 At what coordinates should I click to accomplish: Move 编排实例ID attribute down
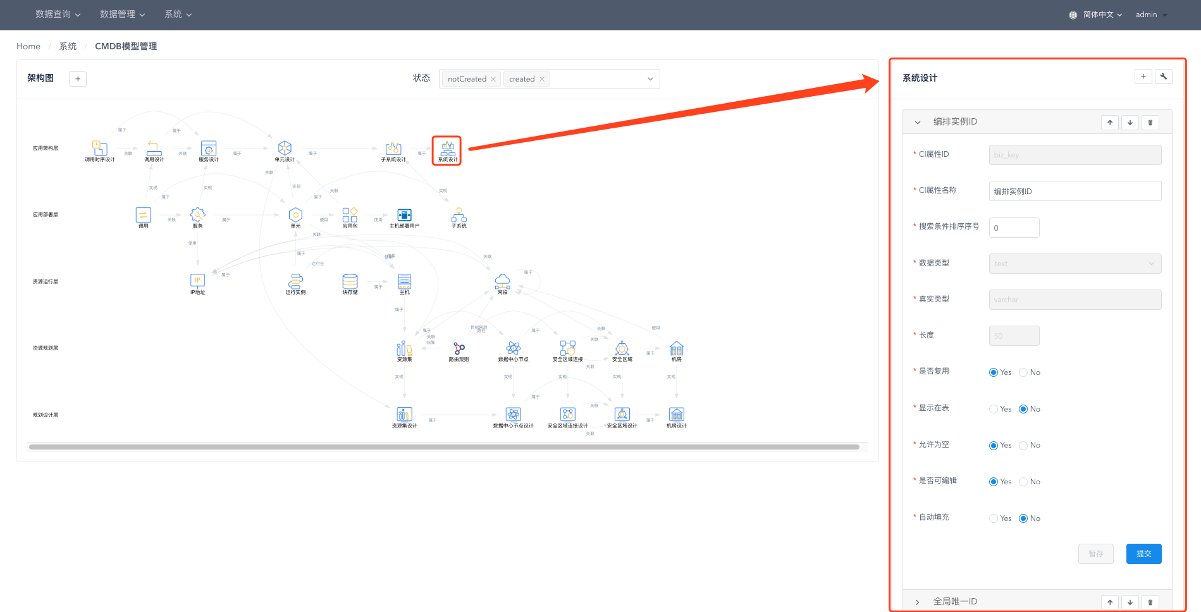pos(1130,123)
